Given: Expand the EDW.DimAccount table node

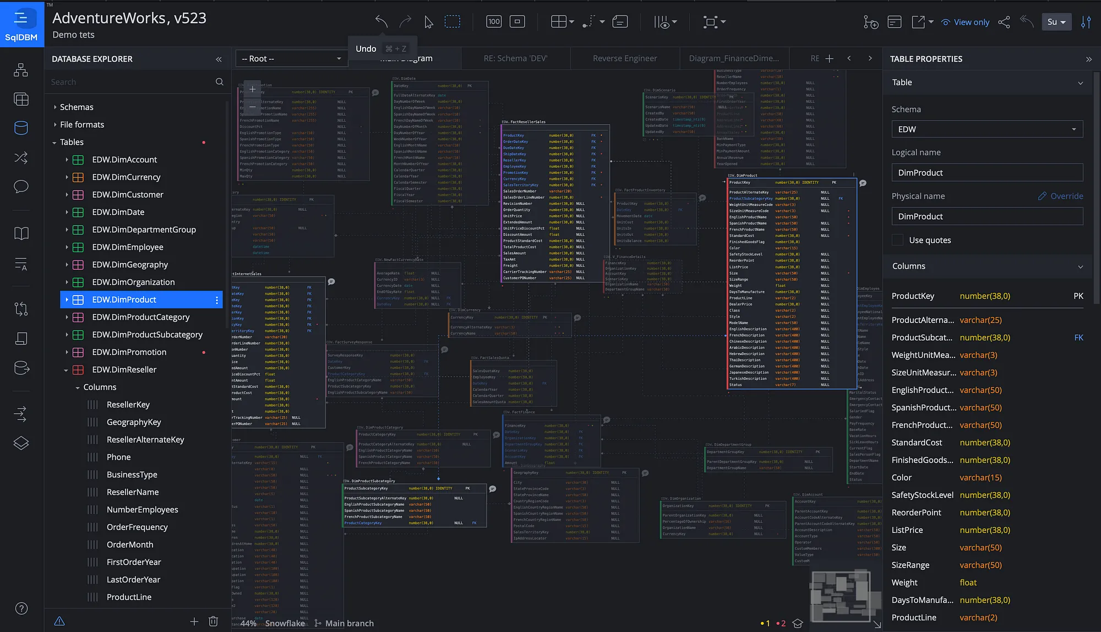Looking at the screenshot, I should (x=67, y=160).
